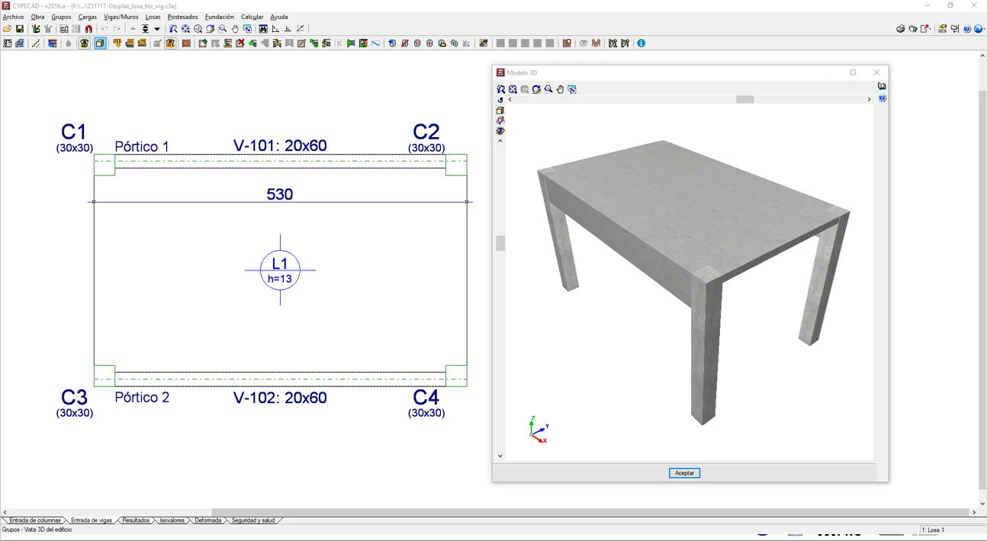The image size is (987, 541).
Task: Click the V-102: 20x60 beam label
Action: [x=280, y=398]
